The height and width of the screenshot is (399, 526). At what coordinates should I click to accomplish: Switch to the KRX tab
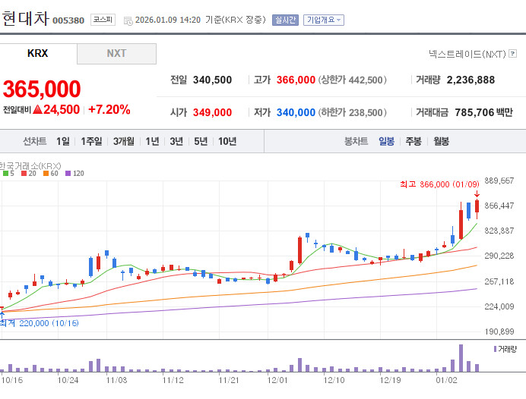pyautogui.click(x=38, y=54)
